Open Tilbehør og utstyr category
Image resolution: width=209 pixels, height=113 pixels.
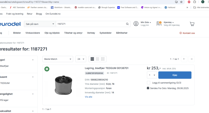73,33
